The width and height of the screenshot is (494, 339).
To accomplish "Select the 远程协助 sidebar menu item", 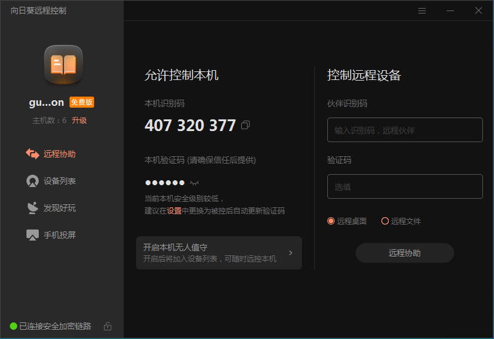I will 60,154.
